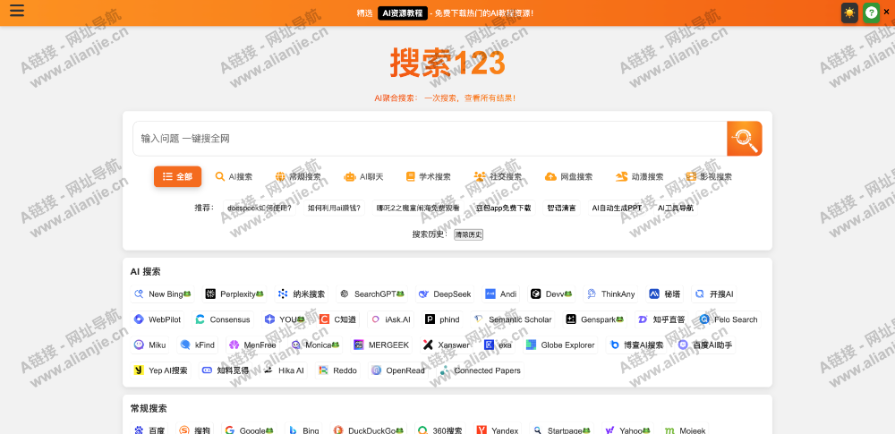895x434 pixels.
Task: Open YOU search engine
Action: point(285,319)
